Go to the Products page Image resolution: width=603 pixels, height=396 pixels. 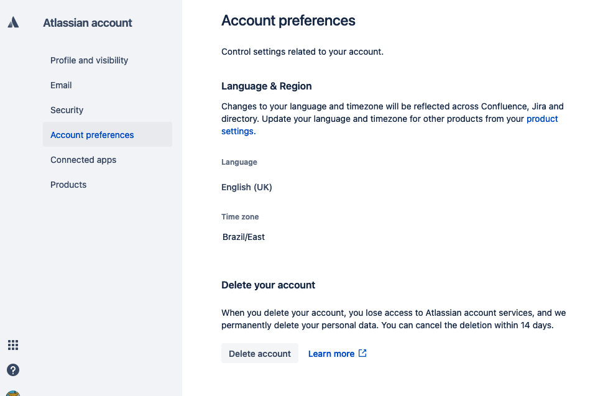68,185
